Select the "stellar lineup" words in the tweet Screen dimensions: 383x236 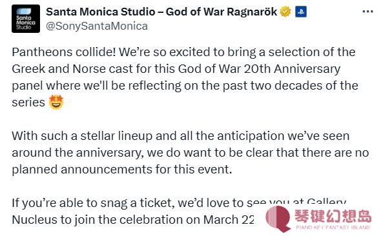[116, 136]
